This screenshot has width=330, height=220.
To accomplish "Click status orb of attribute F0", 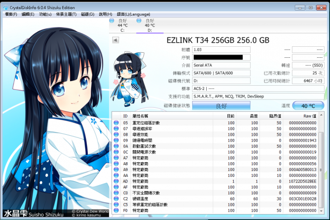I will [x=116, y=210].
